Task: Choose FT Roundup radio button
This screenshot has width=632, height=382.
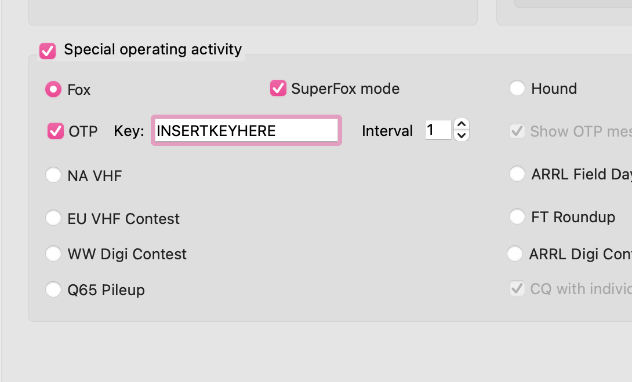Action: point(517,216)
